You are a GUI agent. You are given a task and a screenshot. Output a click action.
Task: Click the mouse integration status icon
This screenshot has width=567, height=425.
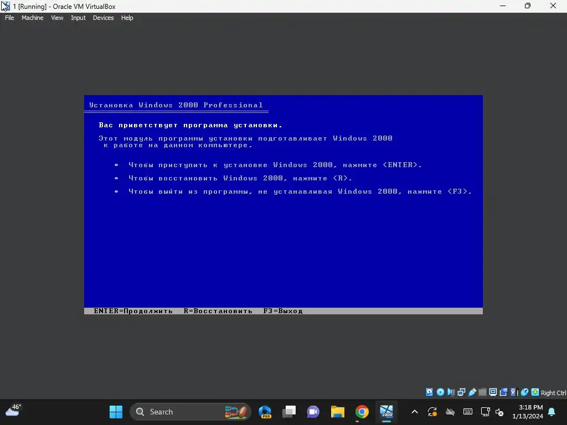(x=524, y=392)
